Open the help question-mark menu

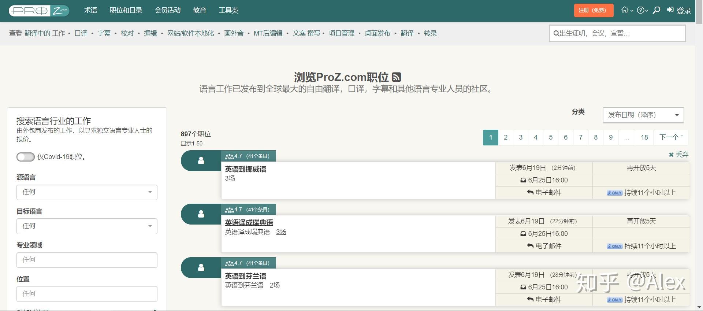(642, 10)
